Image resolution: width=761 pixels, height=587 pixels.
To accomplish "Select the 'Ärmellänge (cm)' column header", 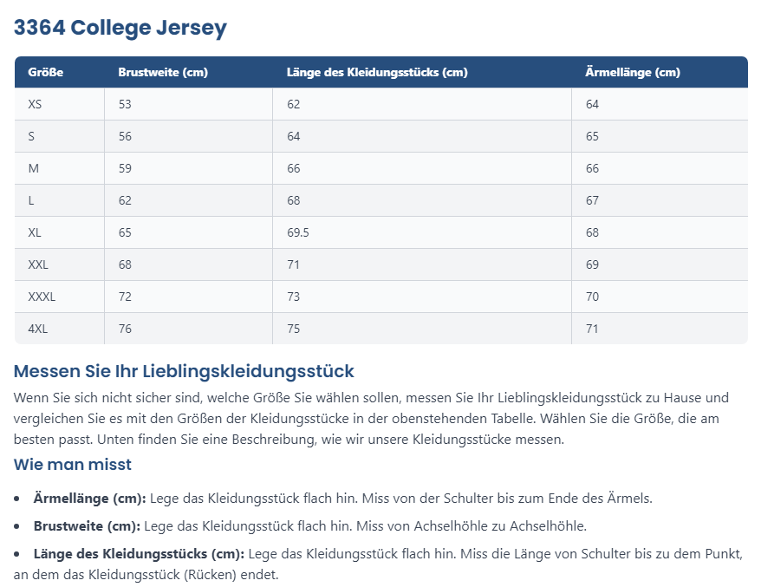I will pyautogui.click(x=633, y=73).
